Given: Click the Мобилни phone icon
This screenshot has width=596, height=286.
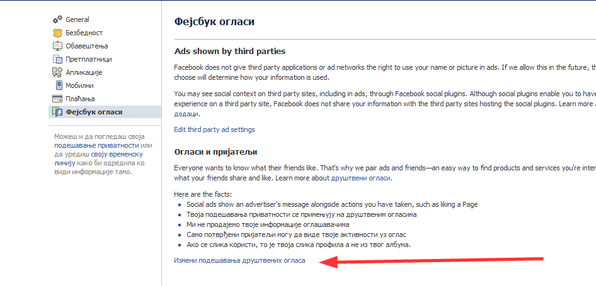Looking at the screenshot, I should 59,85.
